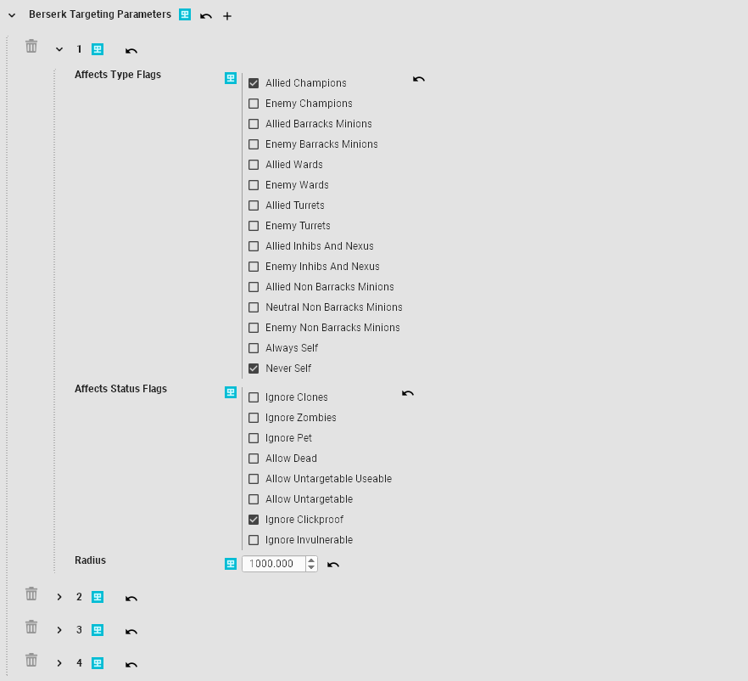Toggle the Ignore Clickproof checkbox
The height and width of the screenshot is (681, 748).
pos(254,520)
